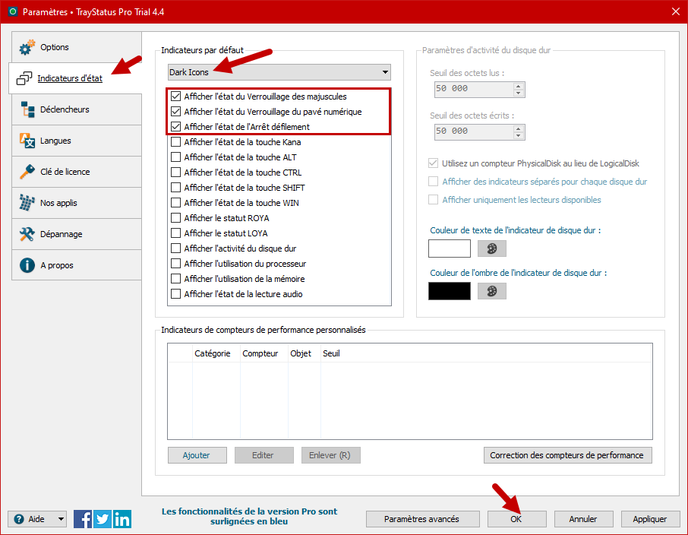Toggle Afficher uniquement les lecteurs disponibles
688x535 pixels.
coord(433,200)
